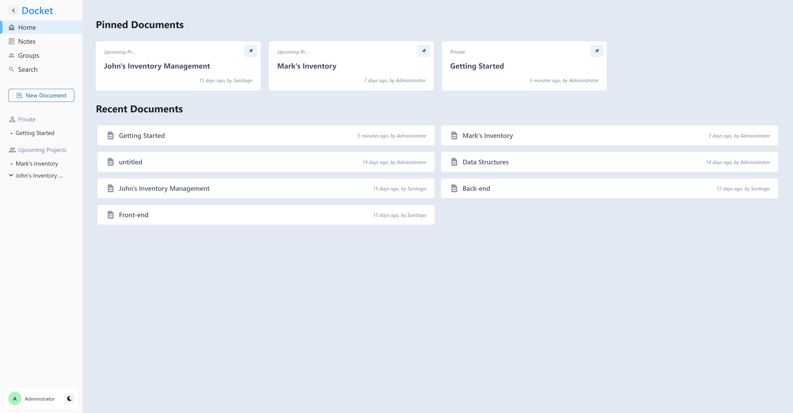Open the Private section in the sidebar

tap(27, 119)
